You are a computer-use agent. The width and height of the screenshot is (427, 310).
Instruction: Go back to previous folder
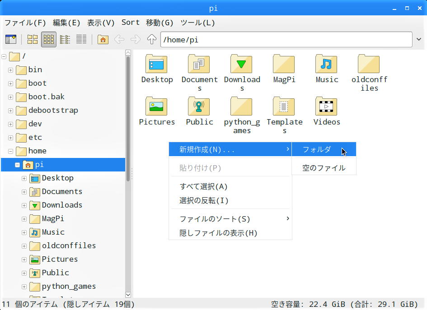coord(119,39)
